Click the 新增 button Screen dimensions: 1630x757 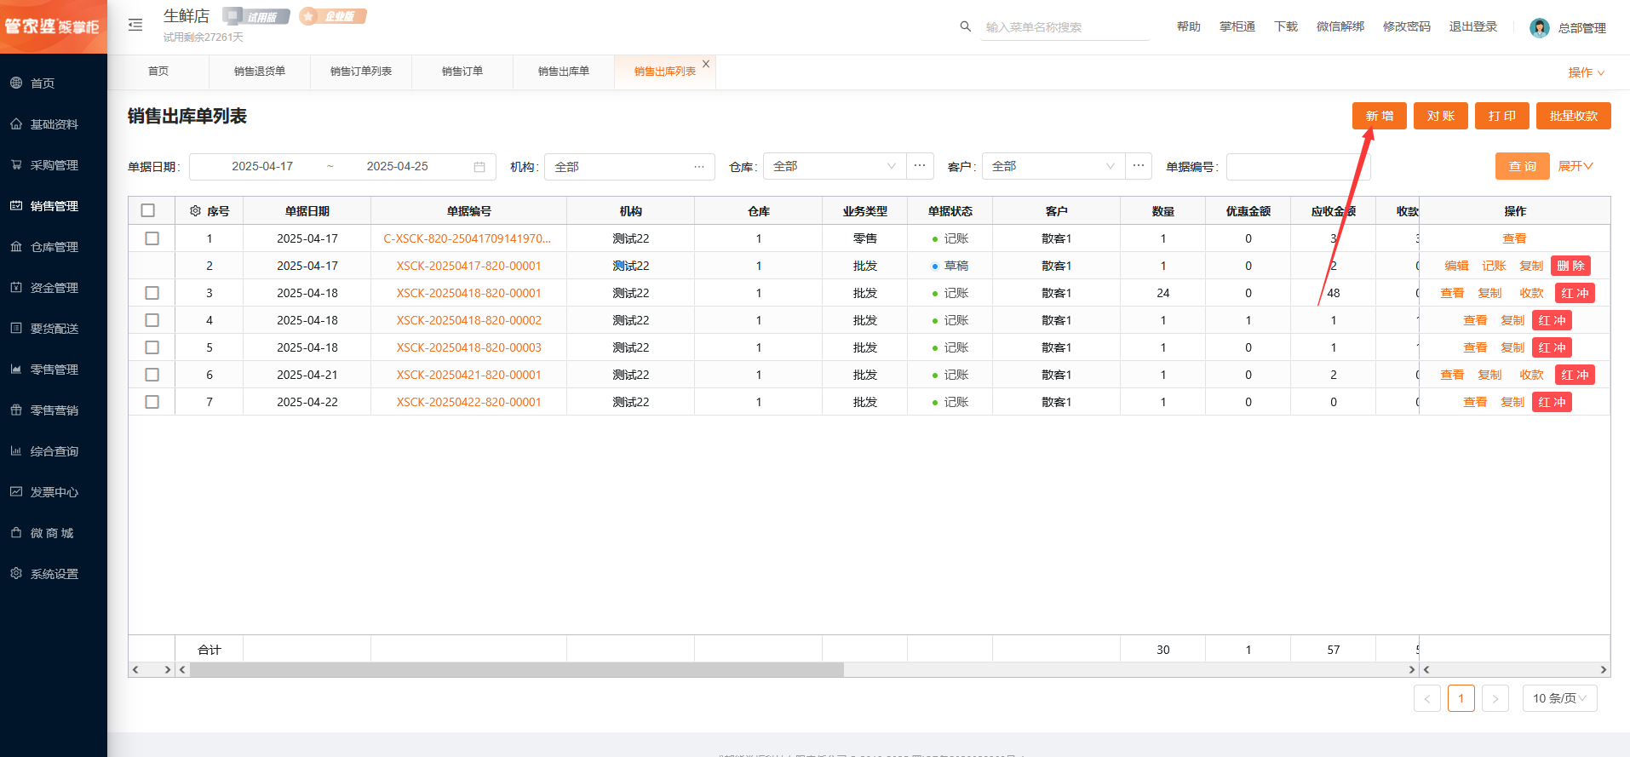(1379, 116)
